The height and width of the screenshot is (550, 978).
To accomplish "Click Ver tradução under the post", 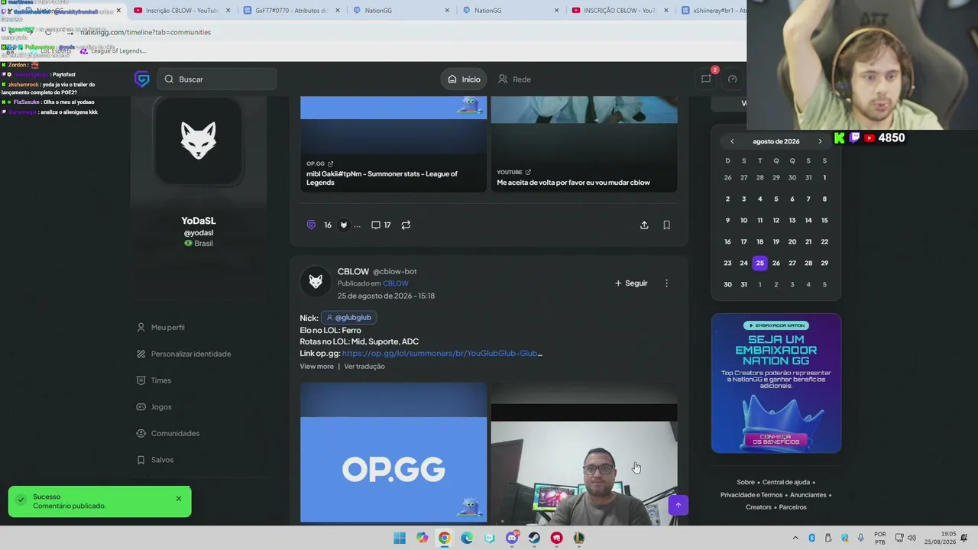I will click(364, 367).
